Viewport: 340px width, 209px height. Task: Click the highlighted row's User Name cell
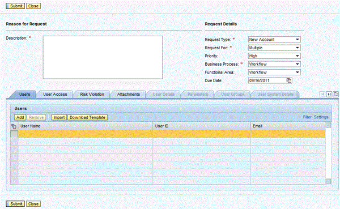pos(86,134)
